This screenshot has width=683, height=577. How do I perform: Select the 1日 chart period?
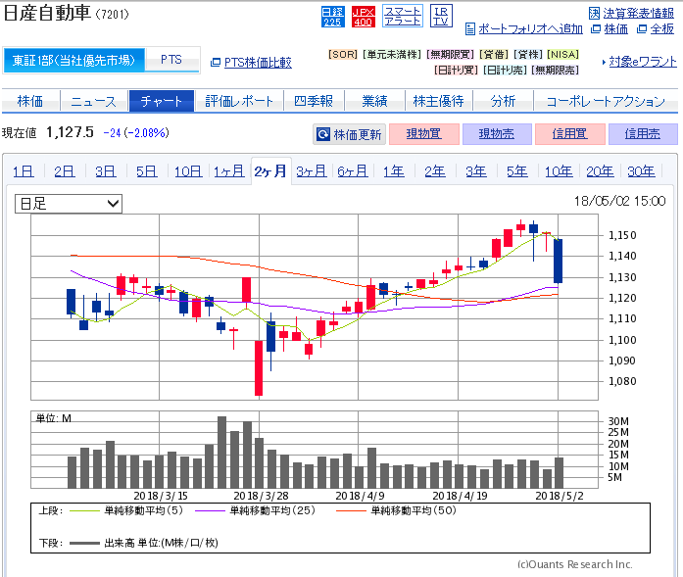tap(24, 171)
